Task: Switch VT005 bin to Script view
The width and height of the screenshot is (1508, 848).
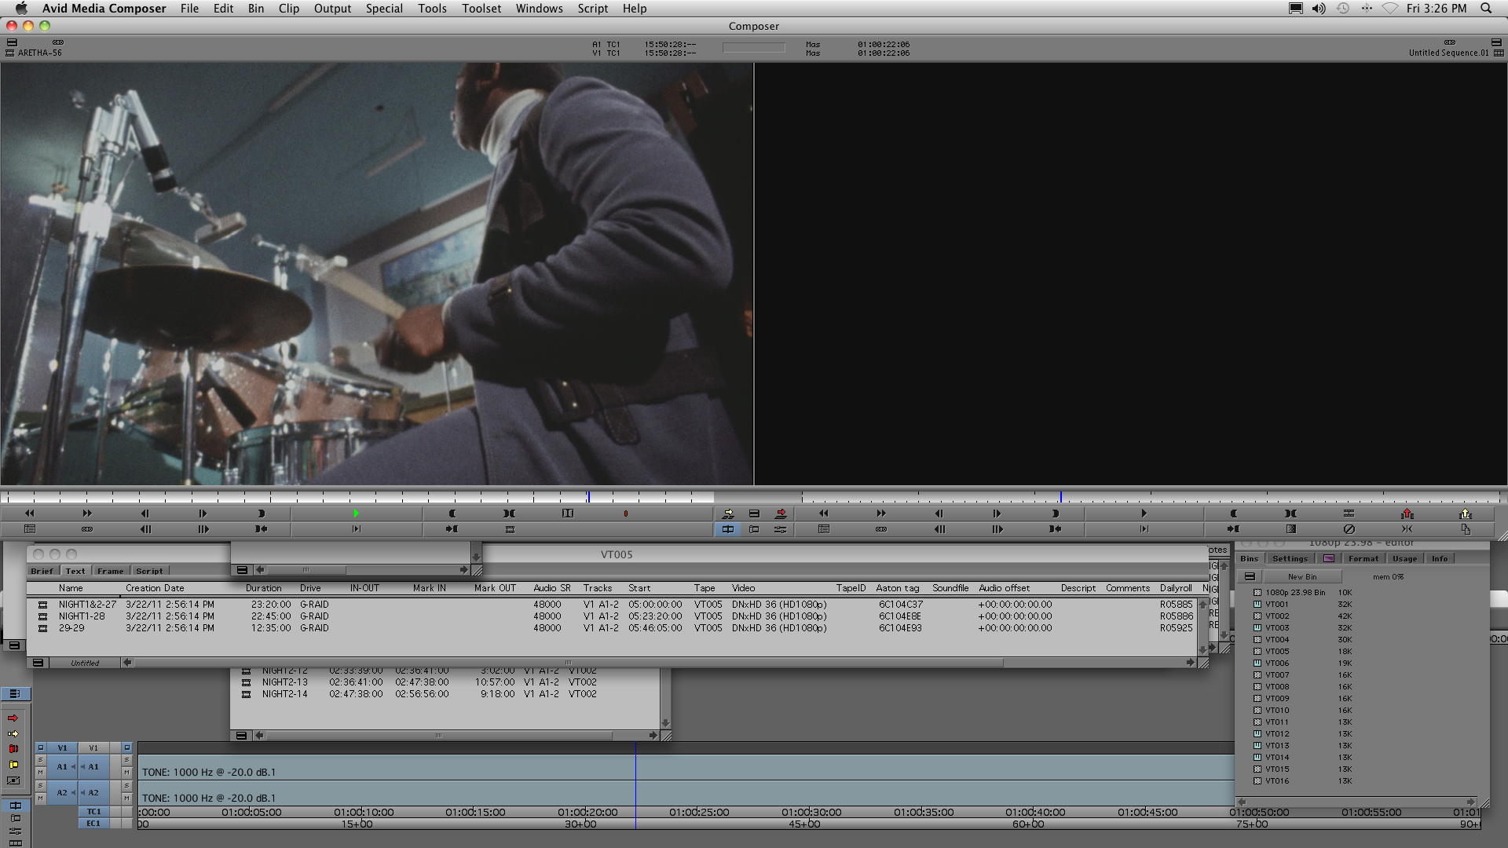Action: coord(148,571)
